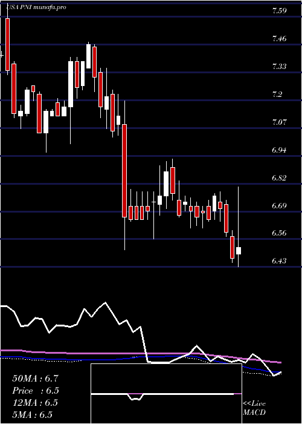
Task: Select the 7.46 price axis label
Action: tap(279, 39)
